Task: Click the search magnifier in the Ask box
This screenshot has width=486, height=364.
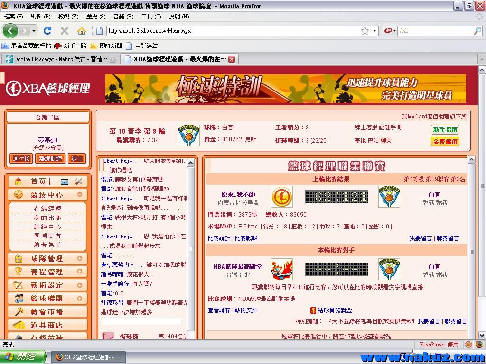Action: [477, 31]
